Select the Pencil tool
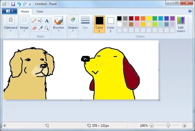195x131 pixels. pos(34,21)
